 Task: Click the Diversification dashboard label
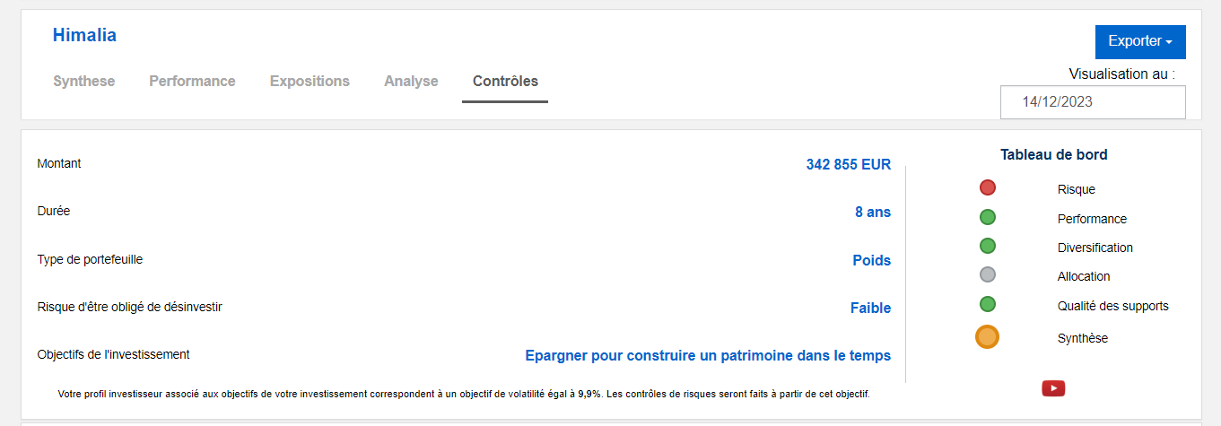[1095, 248]
